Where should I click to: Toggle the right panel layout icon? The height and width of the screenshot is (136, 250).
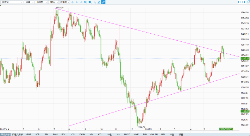(244, 2)
